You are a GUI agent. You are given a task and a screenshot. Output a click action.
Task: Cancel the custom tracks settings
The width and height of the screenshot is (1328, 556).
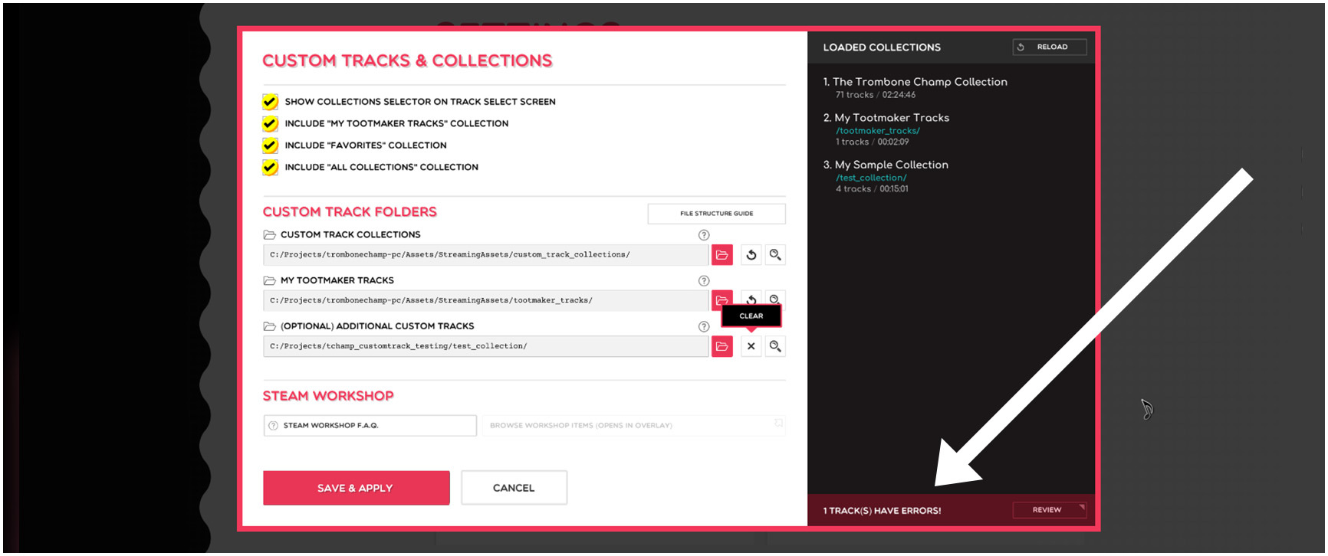[x=514, y=488]
